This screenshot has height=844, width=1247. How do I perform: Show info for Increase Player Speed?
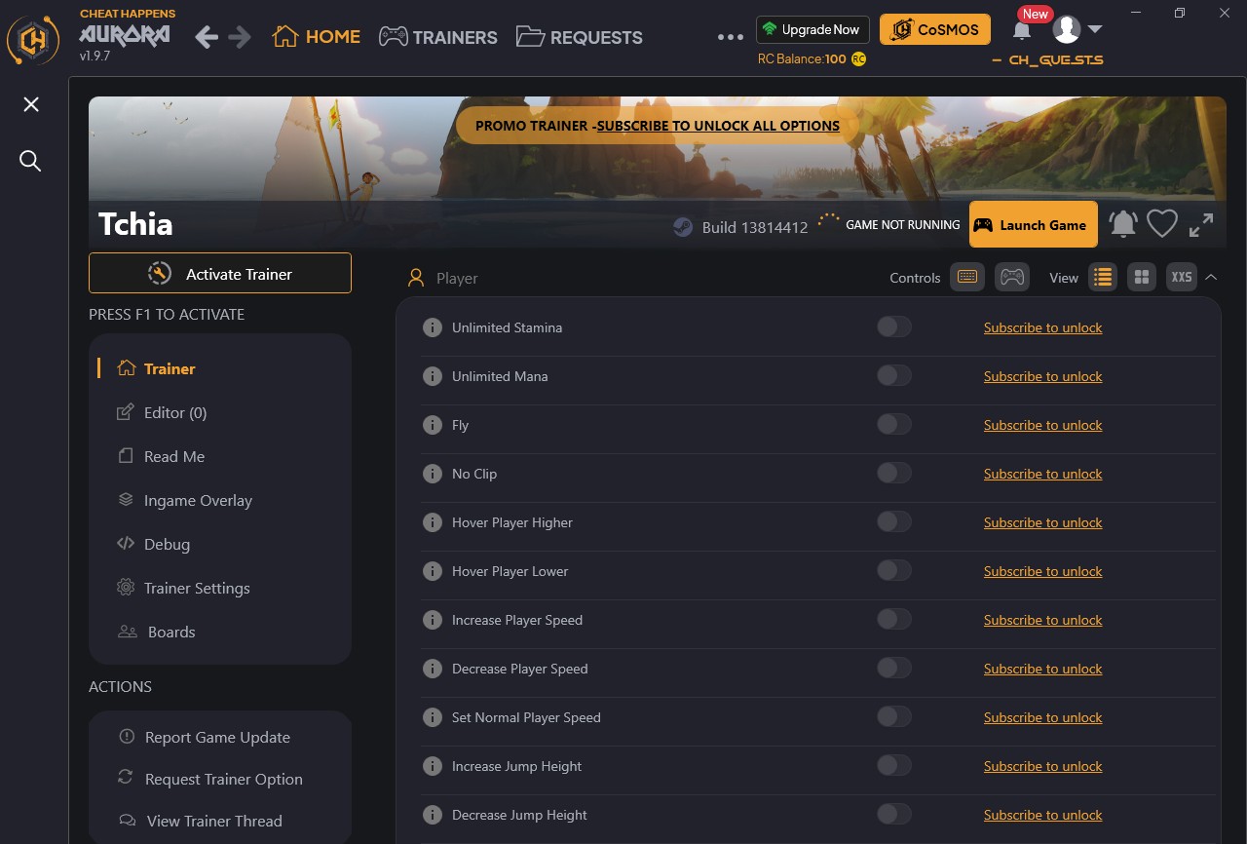pos(433,620)
